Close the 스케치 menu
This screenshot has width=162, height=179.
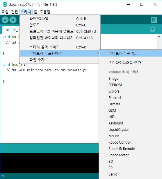(x=26, y=12)
